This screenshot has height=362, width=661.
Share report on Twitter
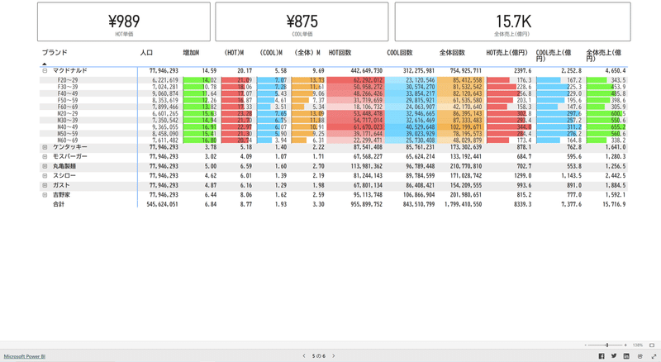pos(614,356)
